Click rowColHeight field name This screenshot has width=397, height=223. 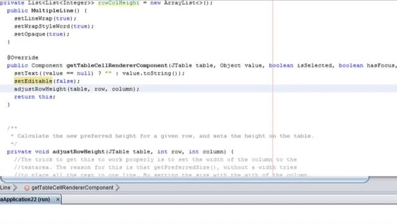(x=118, y=2)
